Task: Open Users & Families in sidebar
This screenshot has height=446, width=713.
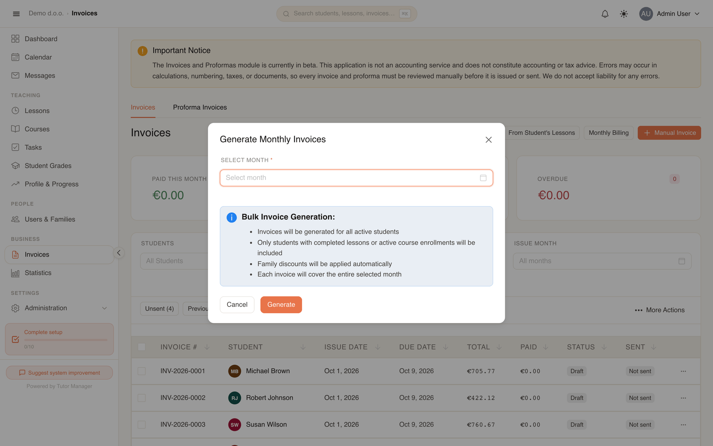Action: pyautogui.click(x=59, y=219)
